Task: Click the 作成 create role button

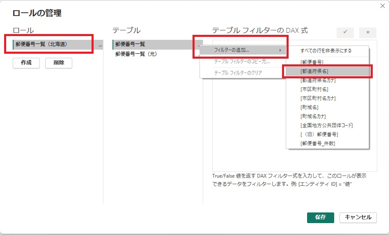Action: [26, 63]
